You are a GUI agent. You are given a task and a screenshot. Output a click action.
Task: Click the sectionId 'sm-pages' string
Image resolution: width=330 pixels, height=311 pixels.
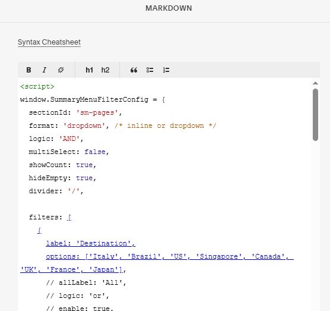(x=97, y=112)
